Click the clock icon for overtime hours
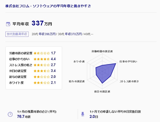The height and width of the screenshot is (122, 160). click(x=10, y=114)
